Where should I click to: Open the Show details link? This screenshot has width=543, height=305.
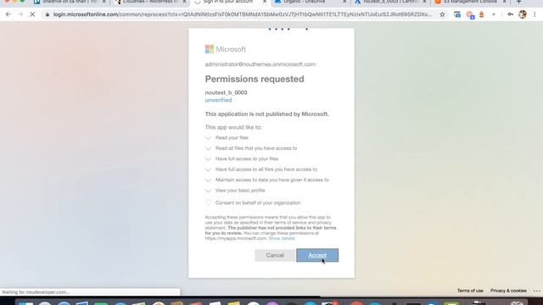tap(282, 238)
